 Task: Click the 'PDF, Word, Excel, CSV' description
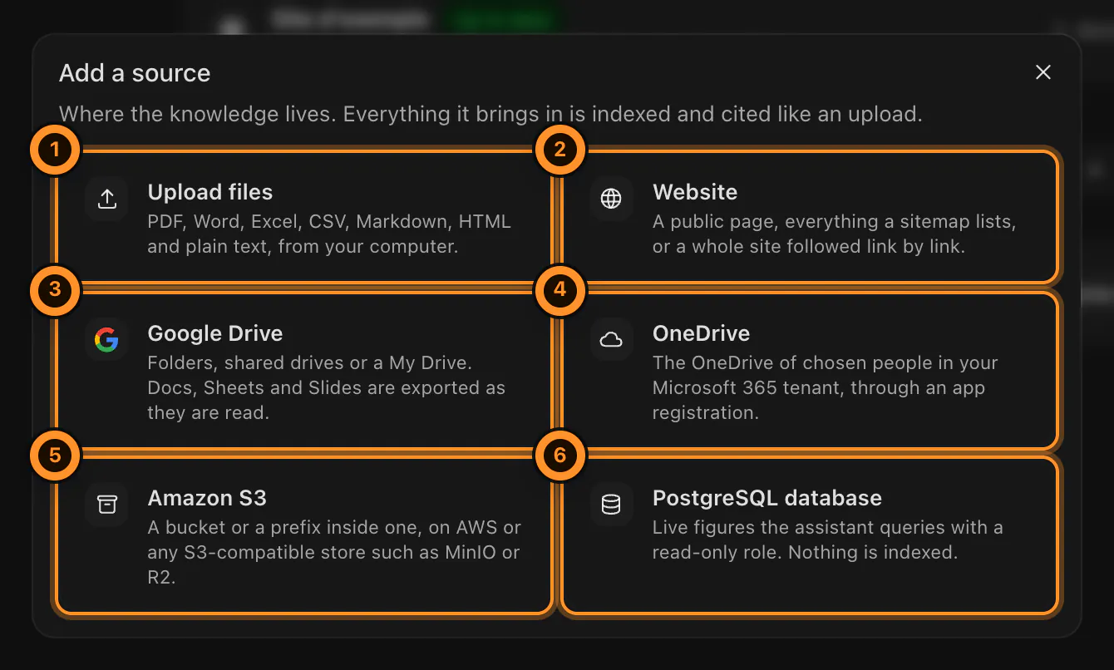329,234
